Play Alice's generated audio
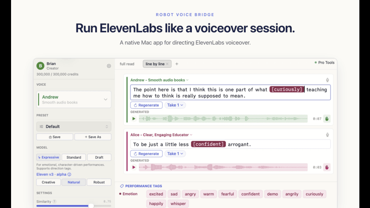The height and width of the screenshot is (208, 370). coord(134,167)
